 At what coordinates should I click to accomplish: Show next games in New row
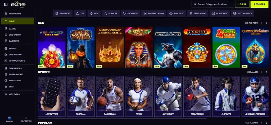tap(267, 23)
